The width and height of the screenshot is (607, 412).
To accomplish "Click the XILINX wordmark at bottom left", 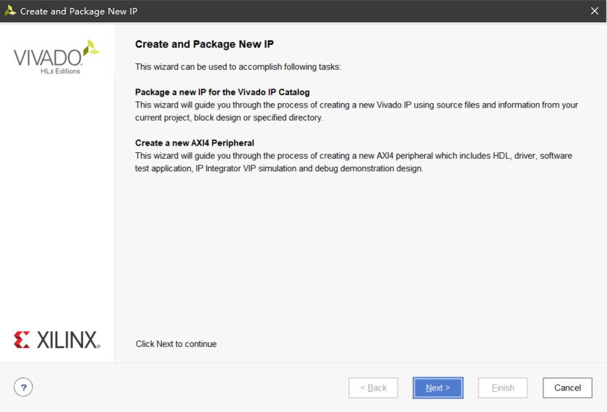I will coord(69,340).
